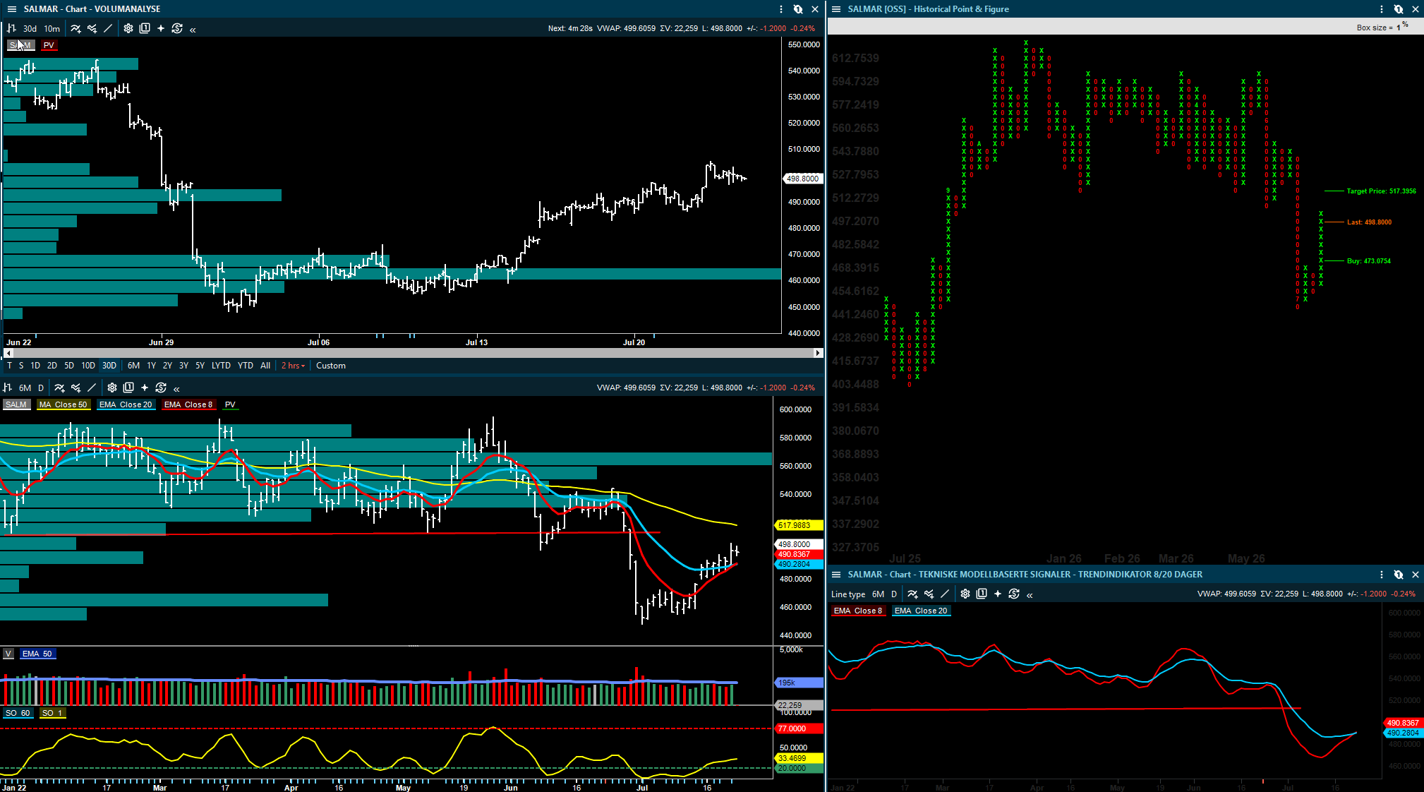Click the currency refresh icon in the top chart toolbar
The width and height of the screenshot is (1424, 792).
pyautogui.click(x=177, y=28)
